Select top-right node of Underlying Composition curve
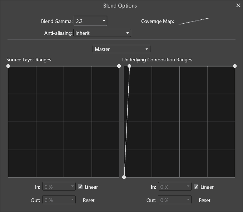Image resolution: width=243 pixels, height=212 pixels. click(235, 66)
